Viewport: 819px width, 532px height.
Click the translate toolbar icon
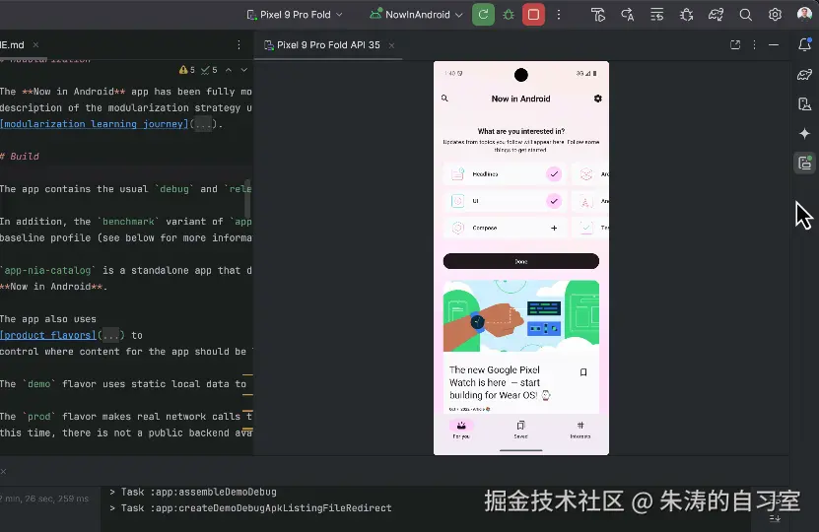(627, 15)
